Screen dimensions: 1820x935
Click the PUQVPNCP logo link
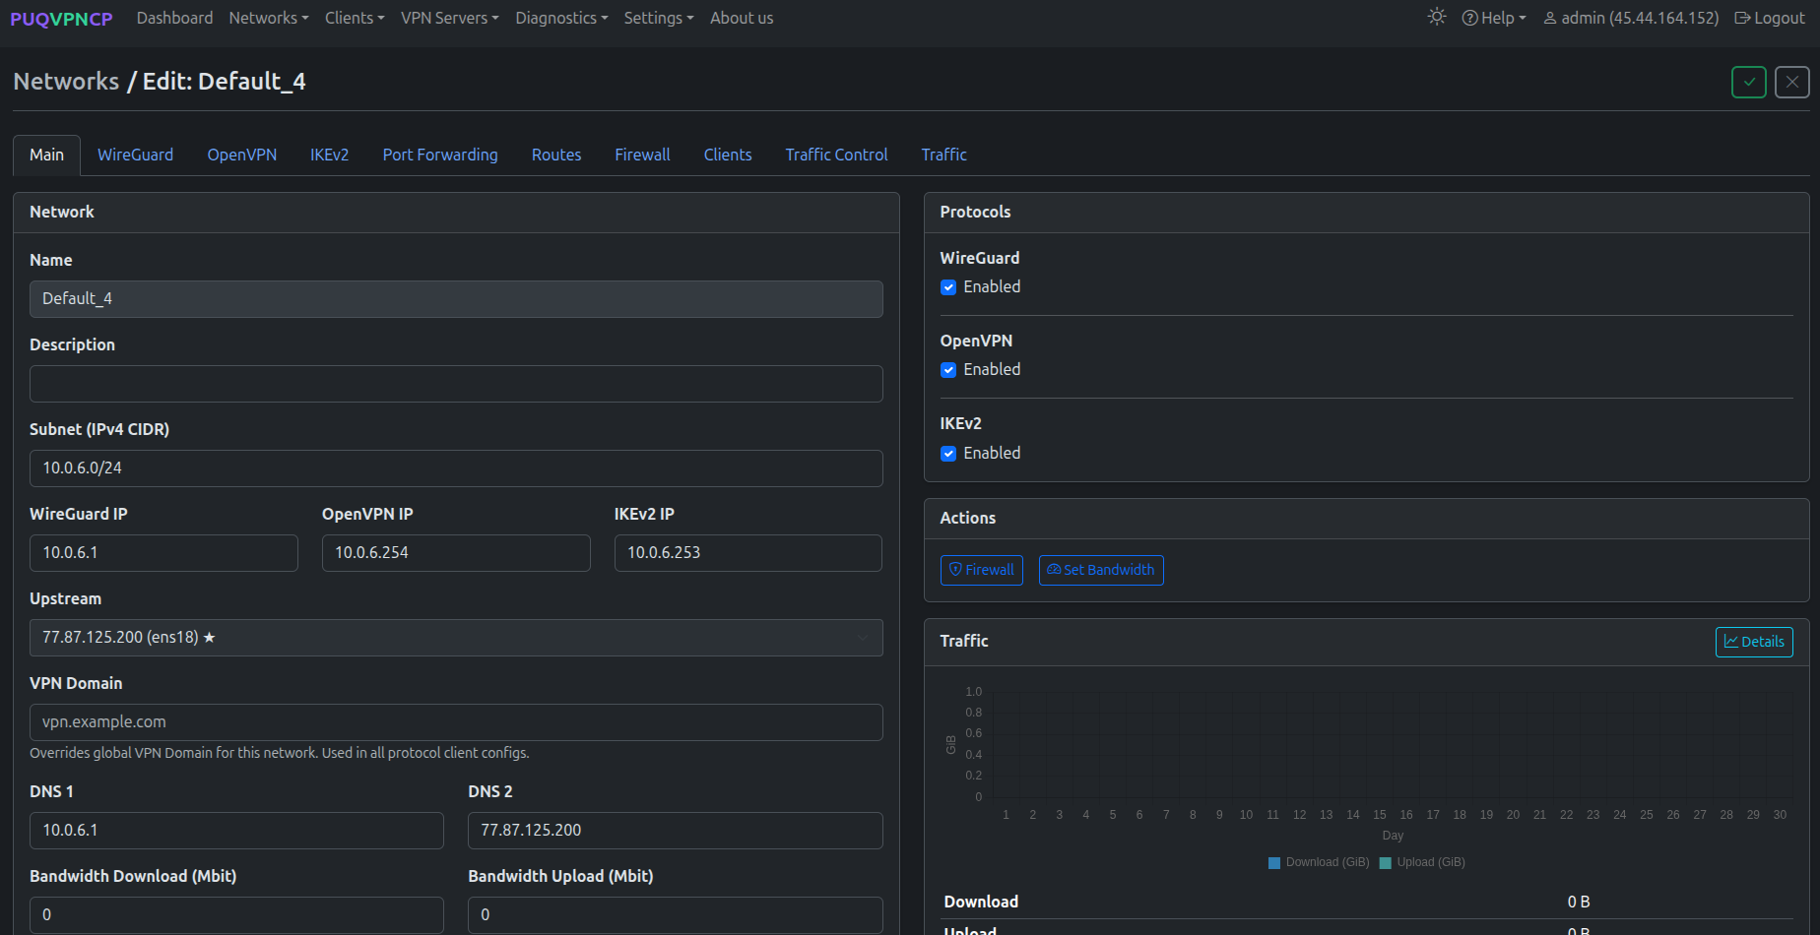pos(60,18)
